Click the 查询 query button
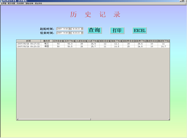187x138 pixels. [95, 30]
